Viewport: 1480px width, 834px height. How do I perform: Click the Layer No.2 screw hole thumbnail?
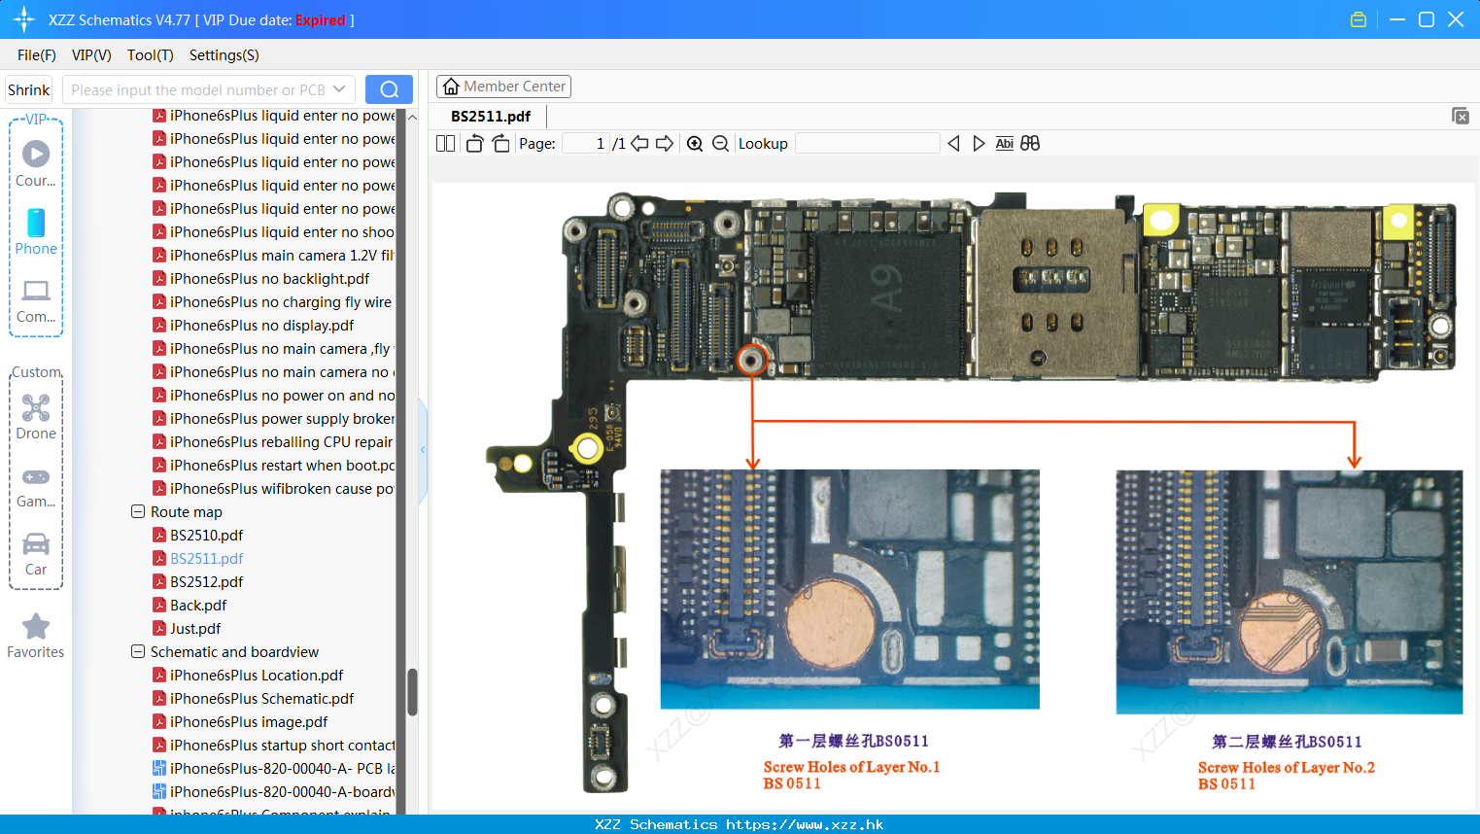pyautogui.click(x=1289, y=592)
